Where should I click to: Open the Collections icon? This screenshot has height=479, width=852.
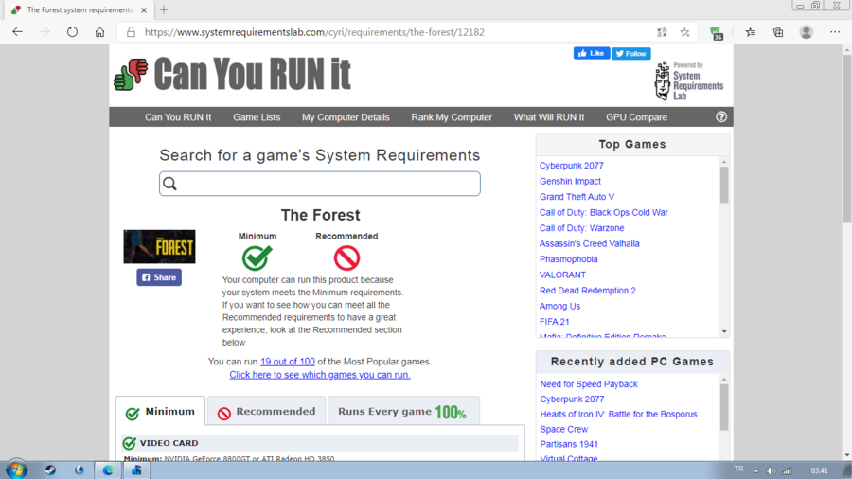778,32
